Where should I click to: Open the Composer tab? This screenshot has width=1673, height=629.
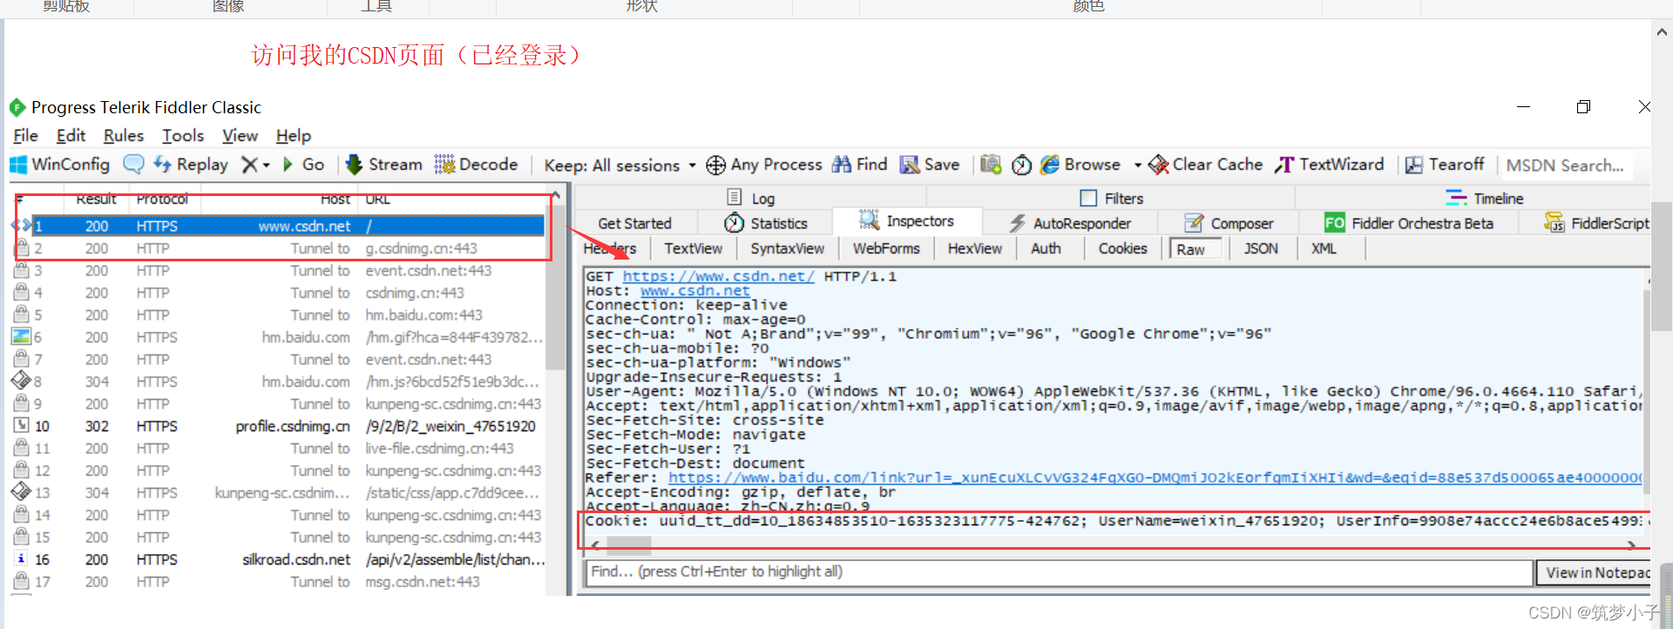point(1229,223)
